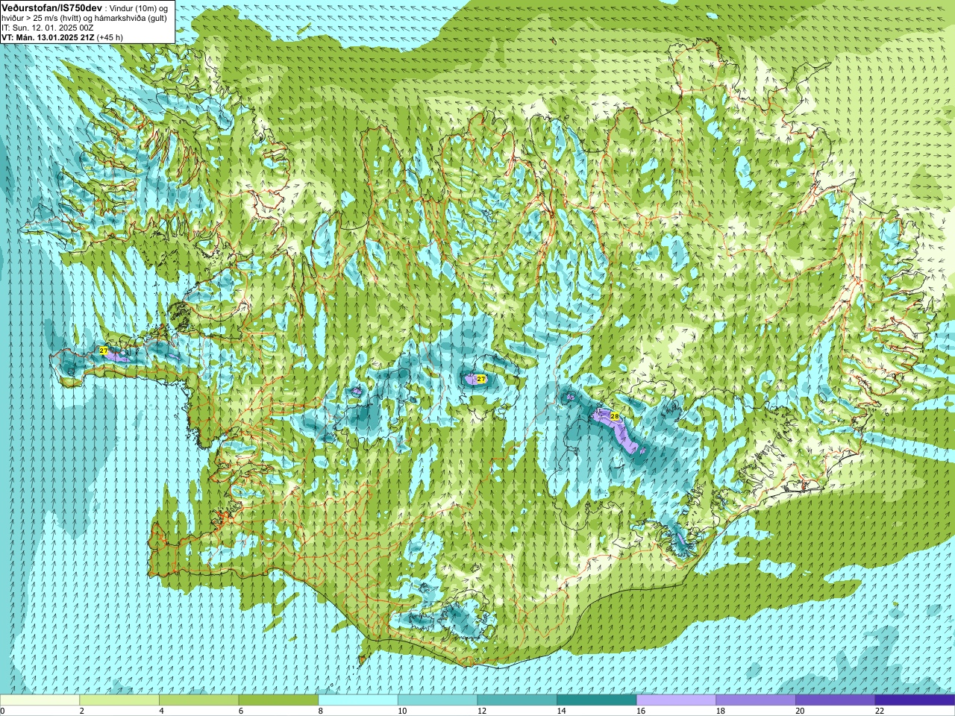Click the 18–20 m/s medium purple legend swatch

(x=756, y=700)
